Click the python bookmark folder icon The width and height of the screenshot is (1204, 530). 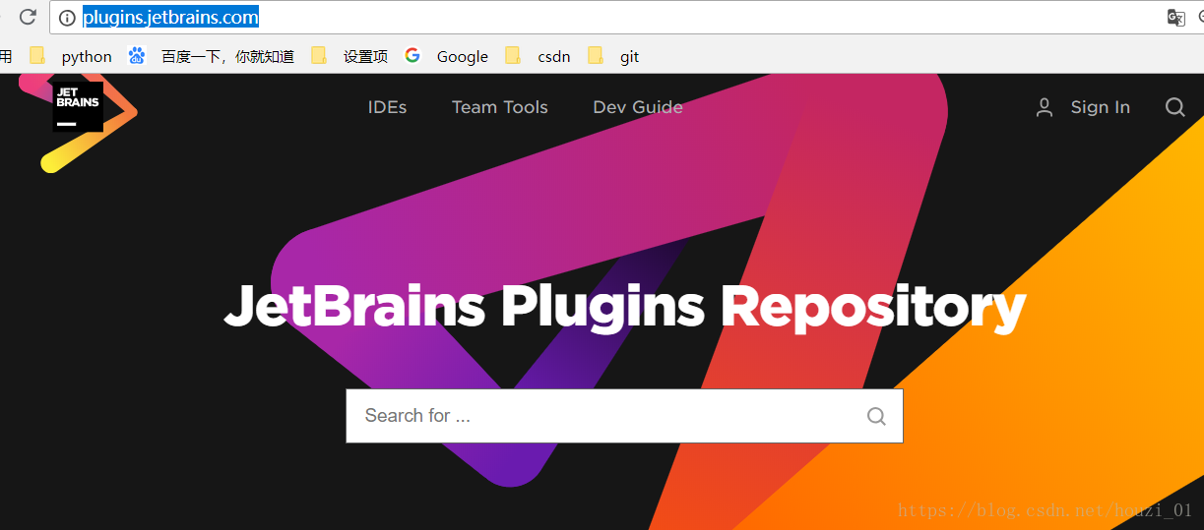click(37, 55)
